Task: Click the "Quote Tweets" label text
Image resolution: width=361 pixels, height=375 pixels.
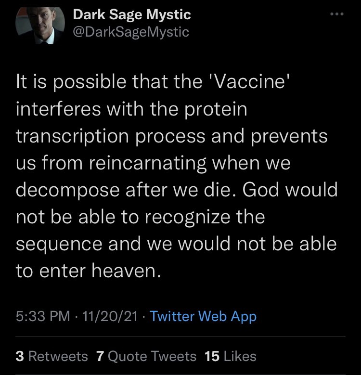Action: tap(153, 356)
